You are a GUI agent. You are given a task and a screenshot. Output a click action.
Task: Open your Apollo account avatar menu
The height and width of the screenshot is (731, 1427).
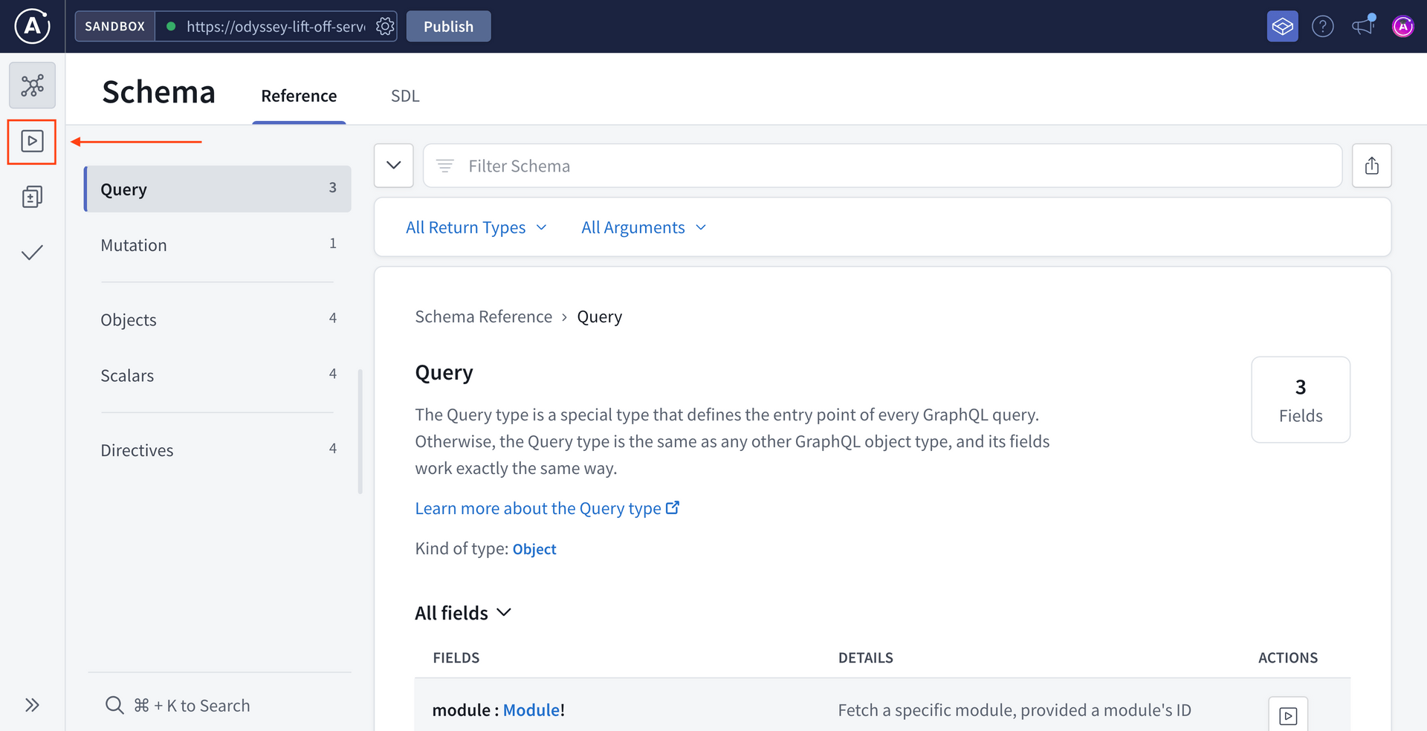[1403, 26]
